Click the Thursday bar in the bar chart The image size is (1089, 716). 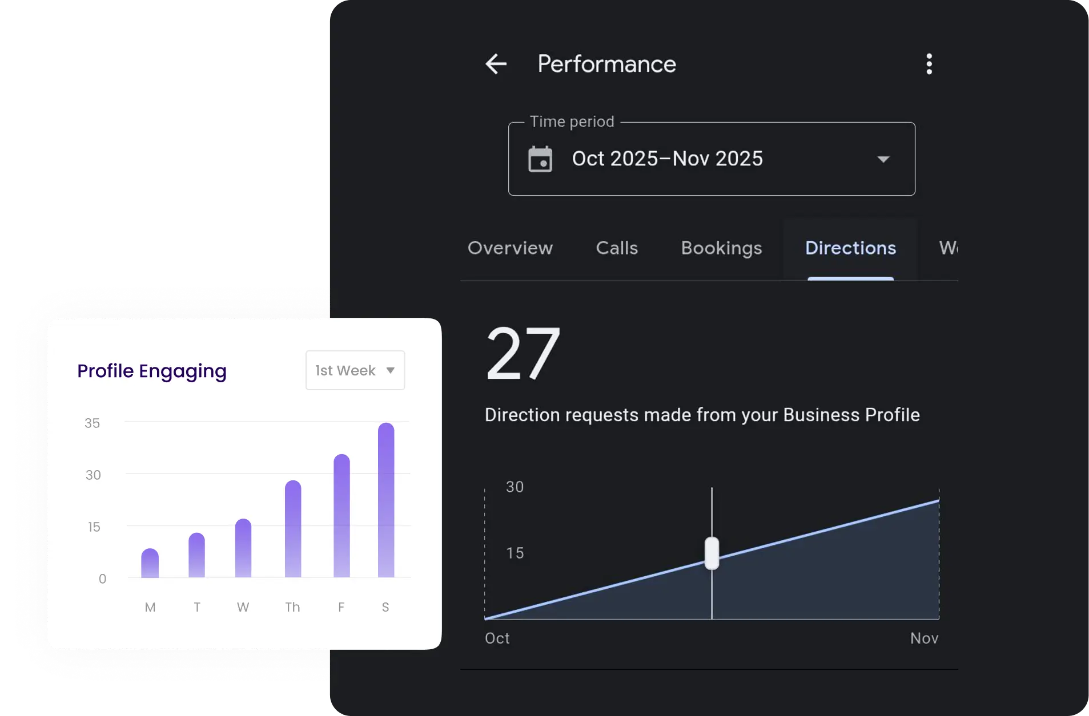293,529
